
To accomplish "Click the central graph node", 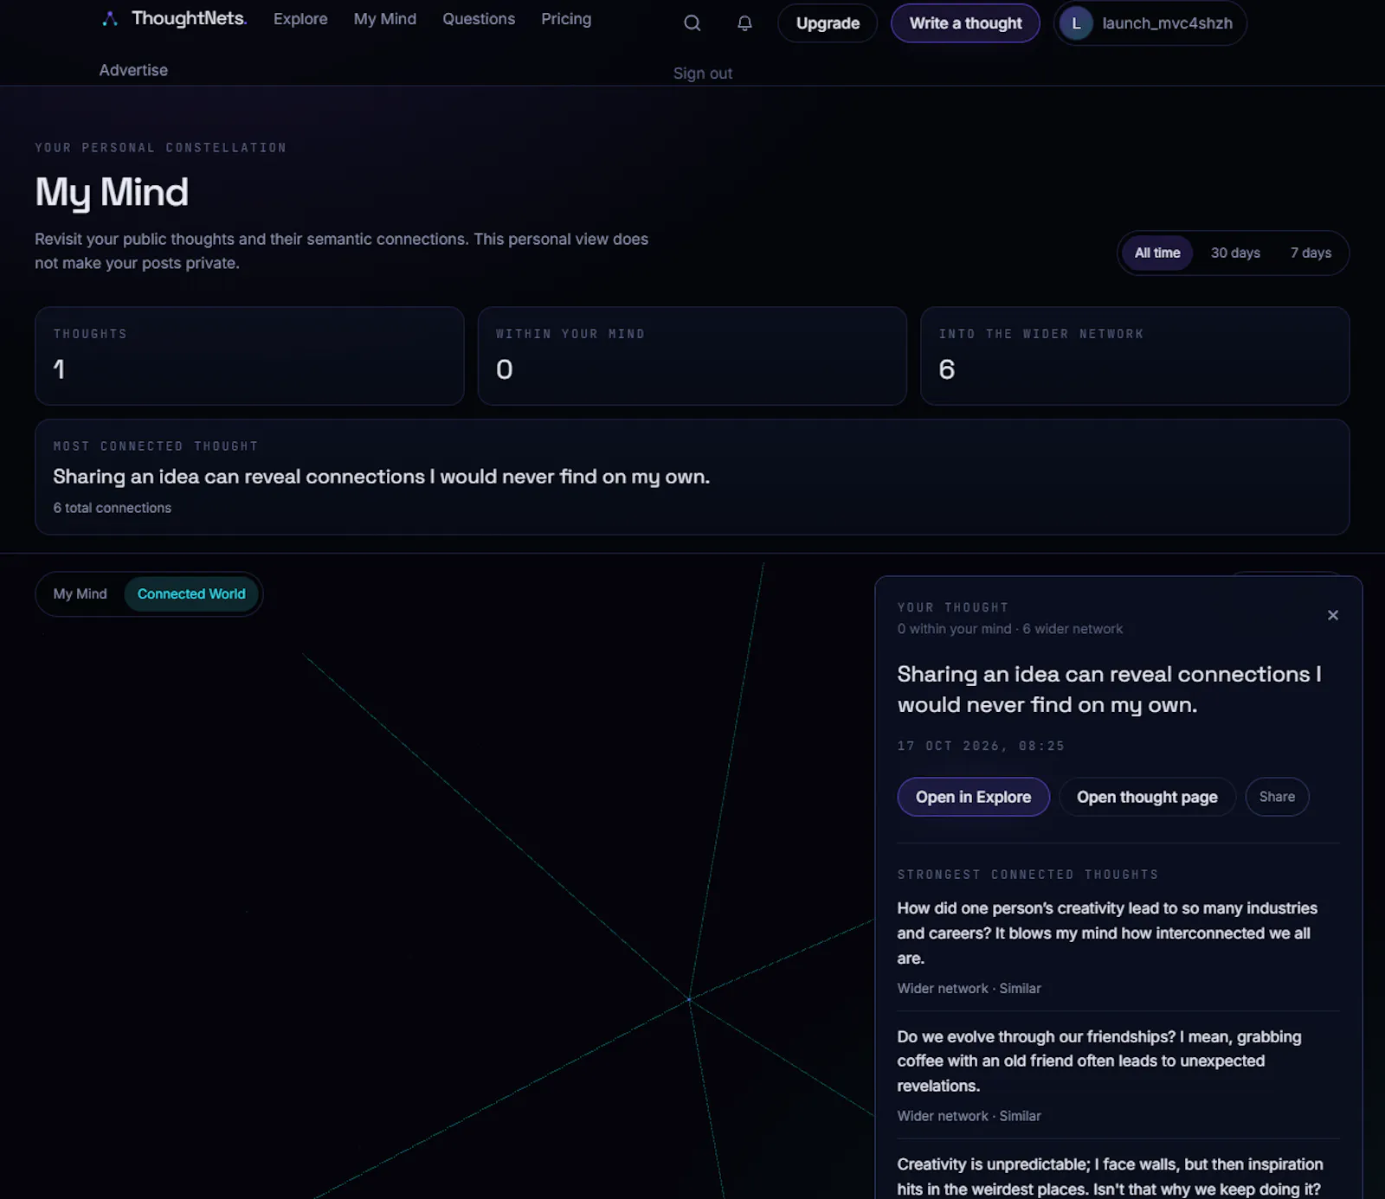I will click(690, 999).
